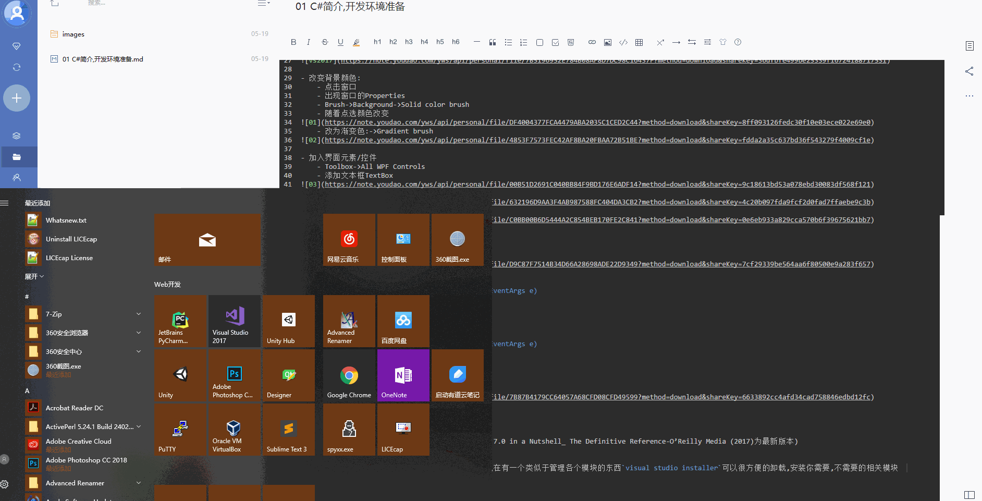This screenshot has height=501, width=982.
Task: Open the OneNote tile
Action: 403,375
